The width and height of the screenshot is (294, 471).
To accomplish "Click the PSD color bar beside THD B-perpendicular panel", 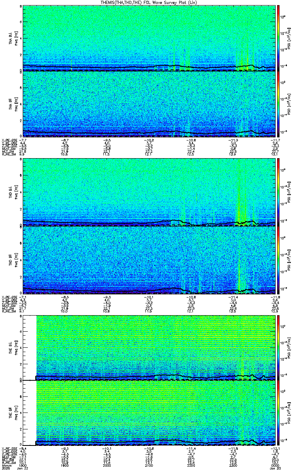I will [279, 193].
